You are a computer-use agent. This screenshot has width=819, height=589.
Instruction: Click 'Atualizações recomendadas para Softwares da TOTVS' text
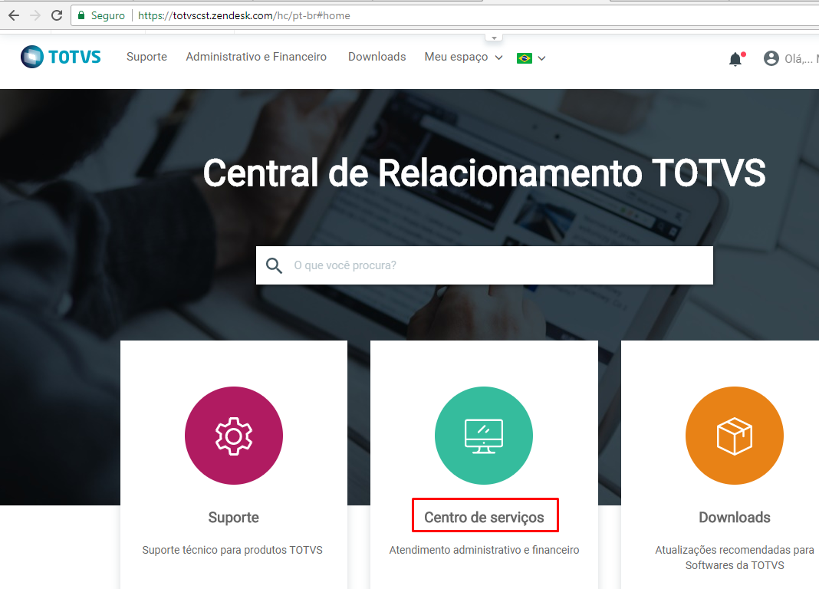(735, 557)
